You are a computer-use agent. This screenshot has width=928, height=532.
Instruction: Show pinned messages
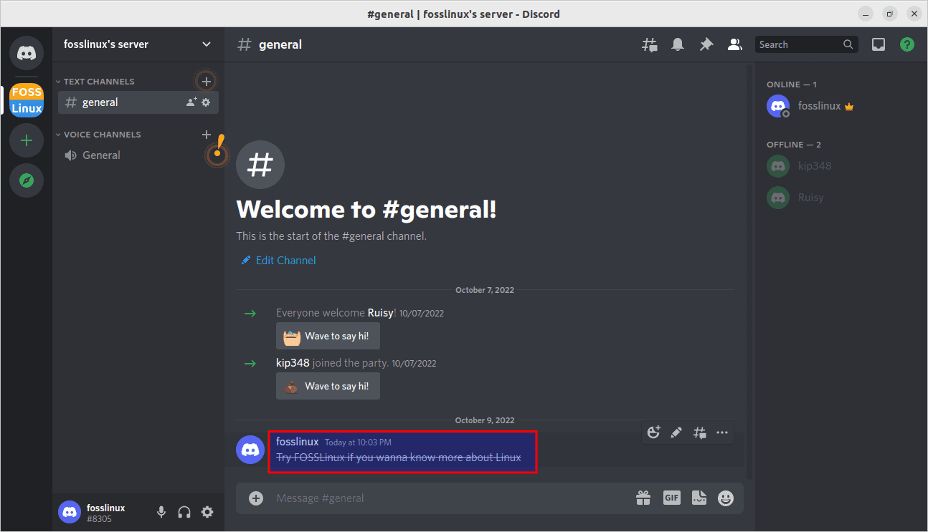pyautogui.click(x=706, y=44)
